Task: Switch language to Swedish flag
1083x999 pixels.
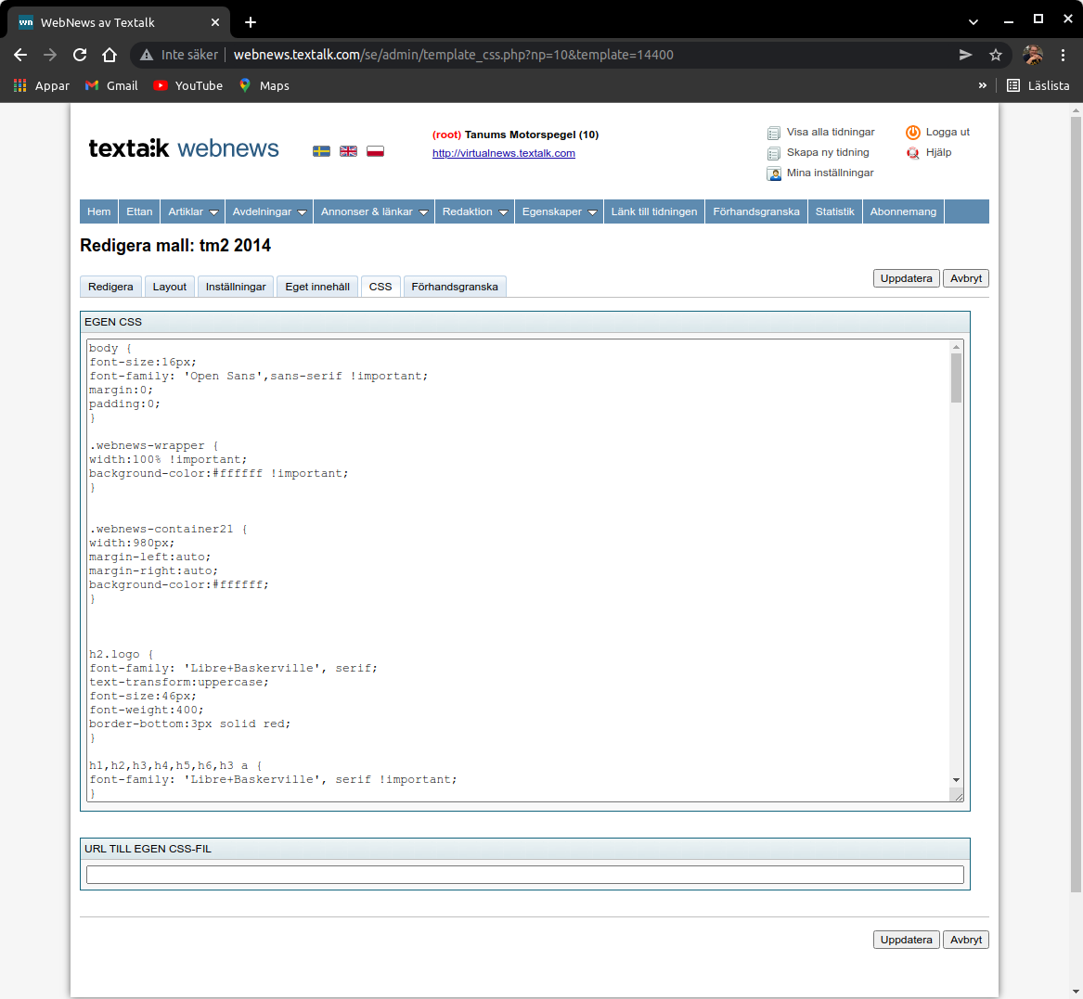Action: pyautogui.click(x=321, y=151)
